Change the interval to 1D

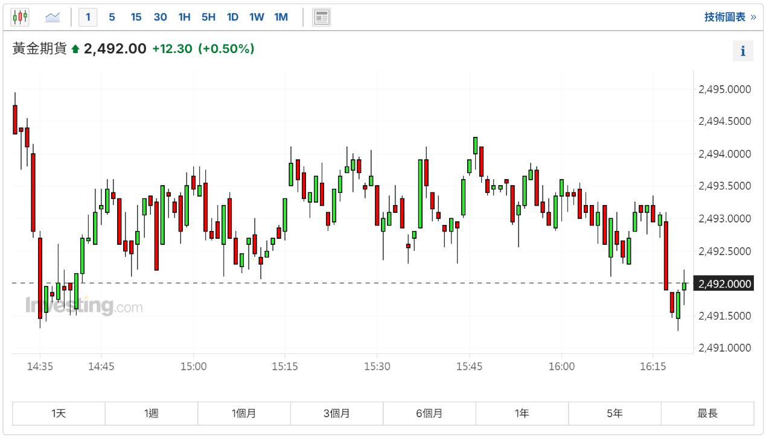(x=232, y=17)
